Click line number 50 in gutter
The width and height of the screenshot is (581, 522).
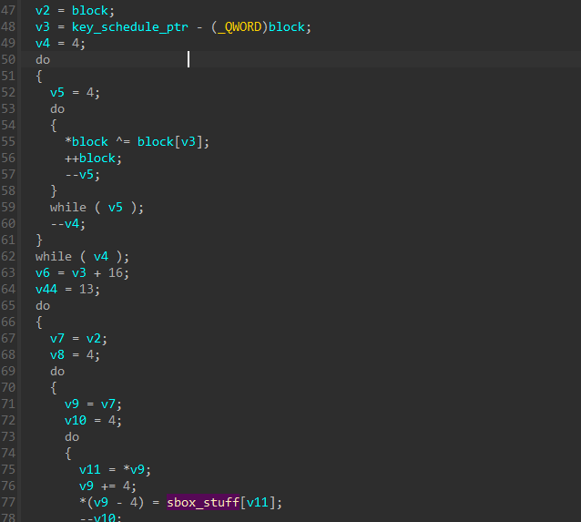(x=9, y=59)
